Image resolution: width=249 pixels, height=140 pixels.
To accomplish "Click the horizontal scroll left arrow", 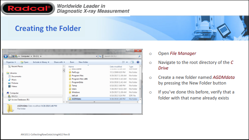I will click(x=67, y=102).
